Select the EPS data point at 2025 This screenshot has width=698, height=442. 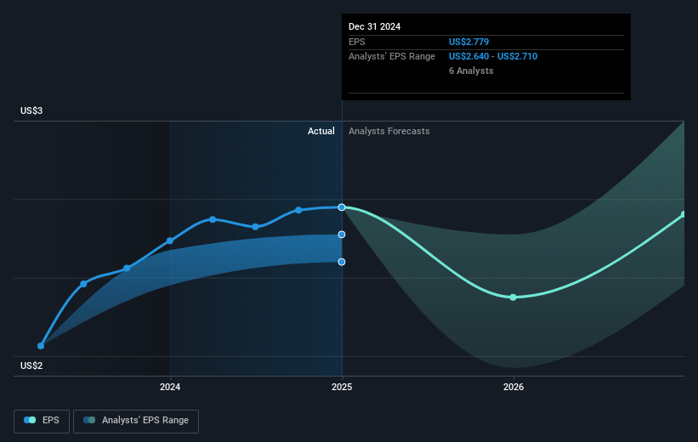tap(342, 207)
